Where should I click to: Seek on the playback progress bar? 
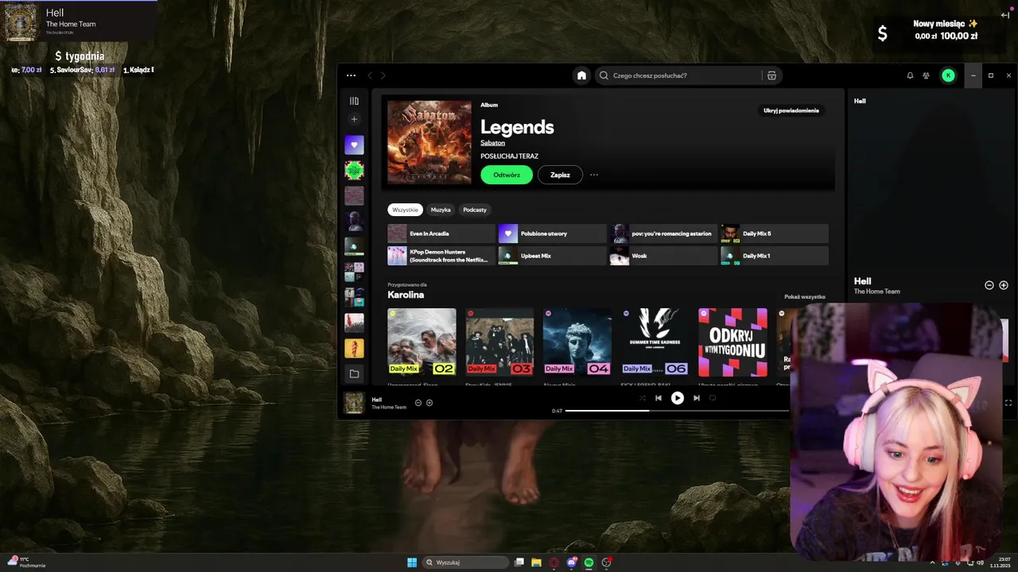[677, 411]
